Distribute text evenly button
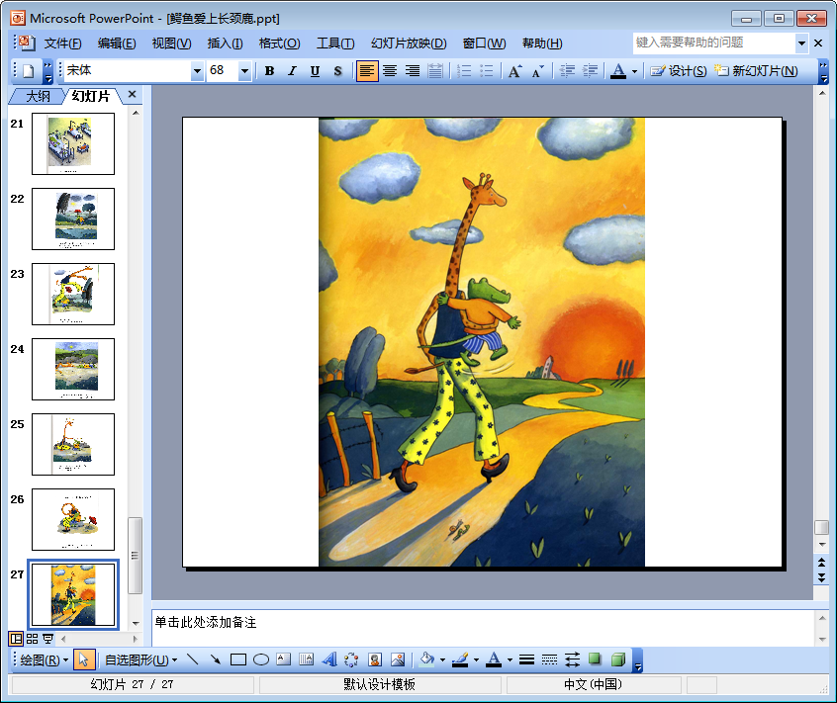 pyautogui.click(x=435, y=71)
